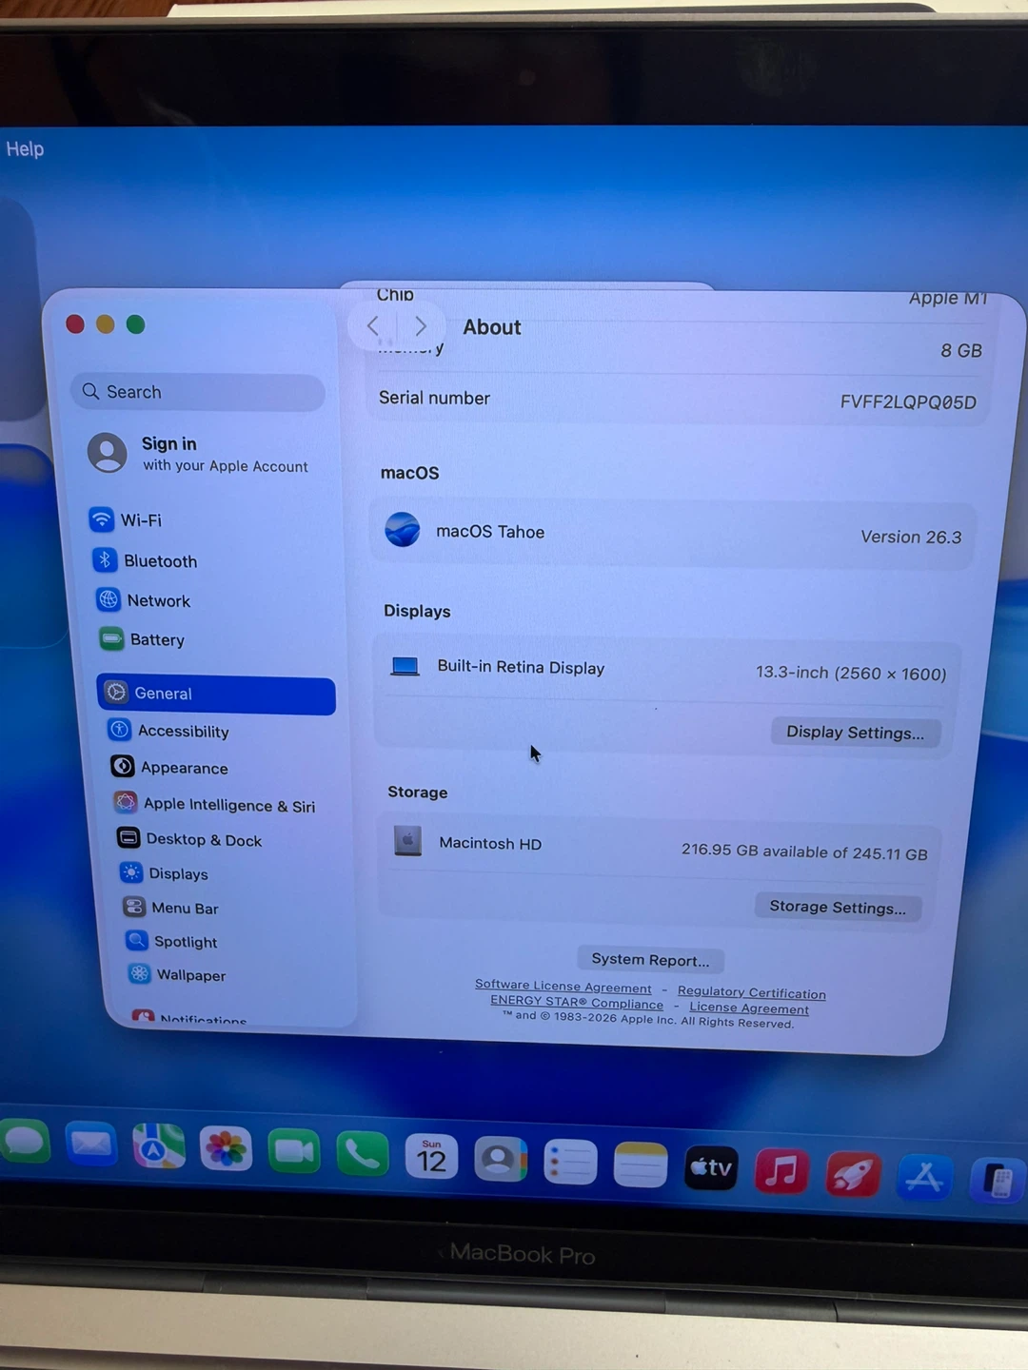Click the Displays section heading

417,611
